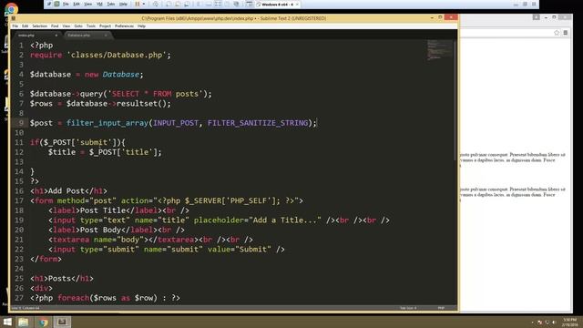
Task: Click Add Post heading text line 16
Action: coord(66,190)
